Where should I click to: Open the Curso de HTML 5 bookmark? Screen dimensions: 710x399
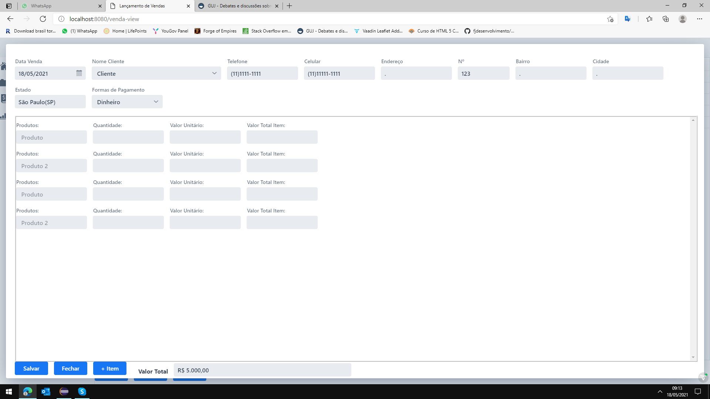(434, 31)
